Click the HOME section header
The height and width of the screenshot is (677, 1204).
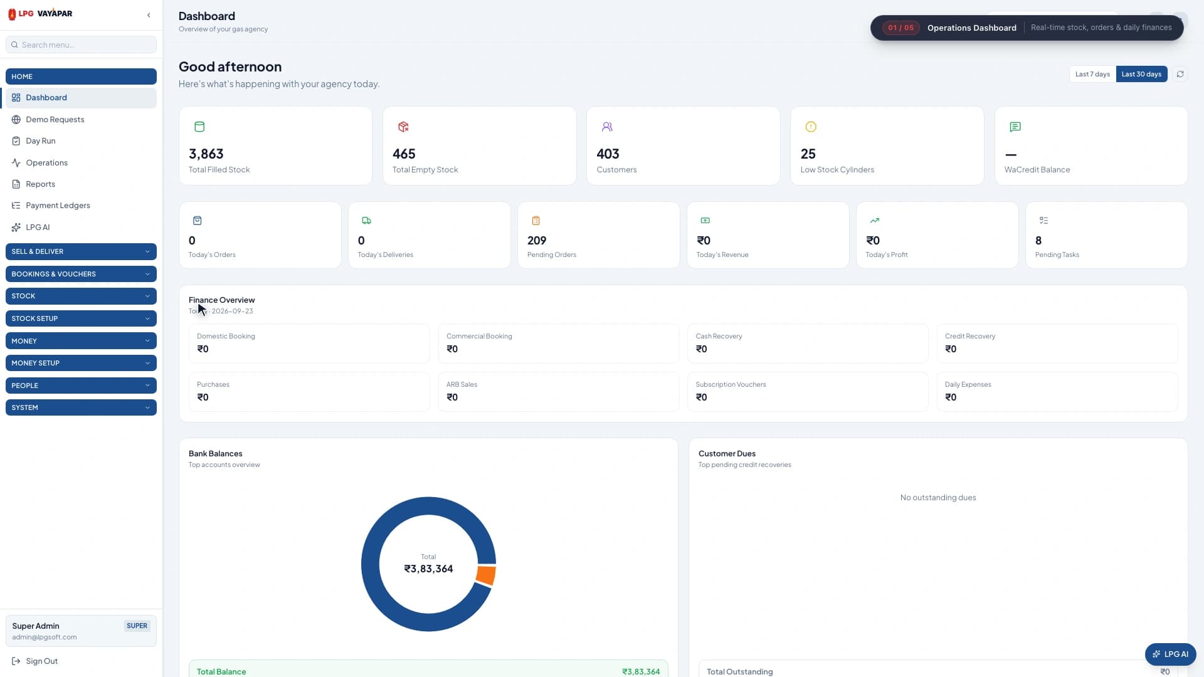[x=81, y=76]
